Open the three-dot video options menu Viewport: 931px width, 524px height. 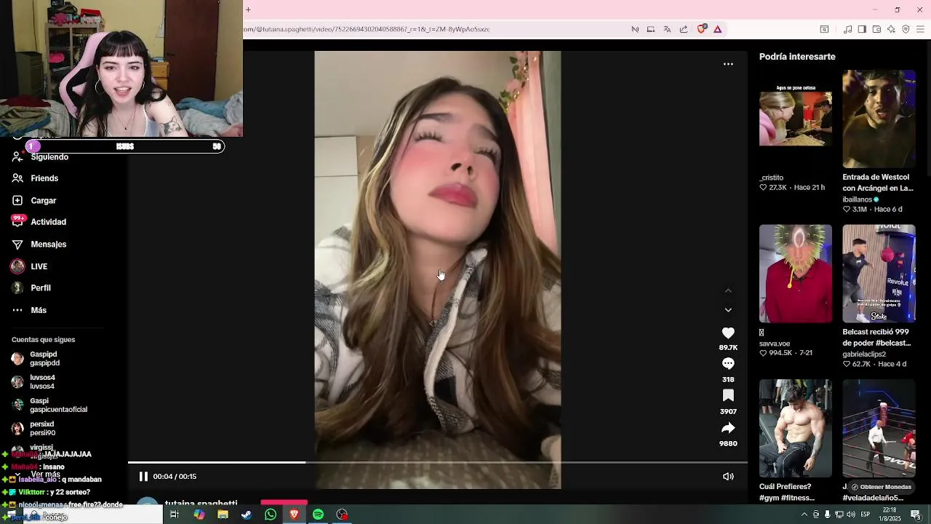(x=728, y=64)
